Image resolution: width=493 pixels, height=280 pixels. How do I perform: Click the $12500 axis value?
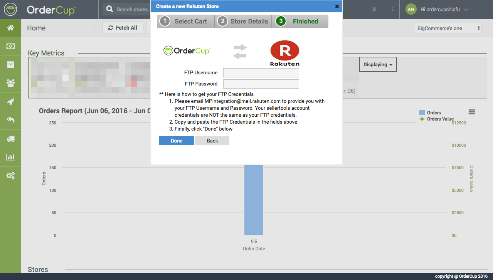point(459,123)
